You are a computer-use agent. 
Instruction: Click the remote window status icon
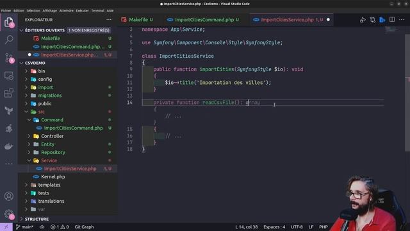click(6, 227)
